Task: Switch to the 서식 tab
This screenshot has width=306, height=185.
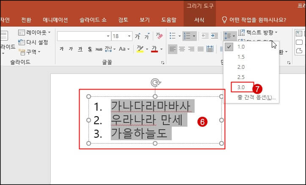Action: click(x=199, y=20)
